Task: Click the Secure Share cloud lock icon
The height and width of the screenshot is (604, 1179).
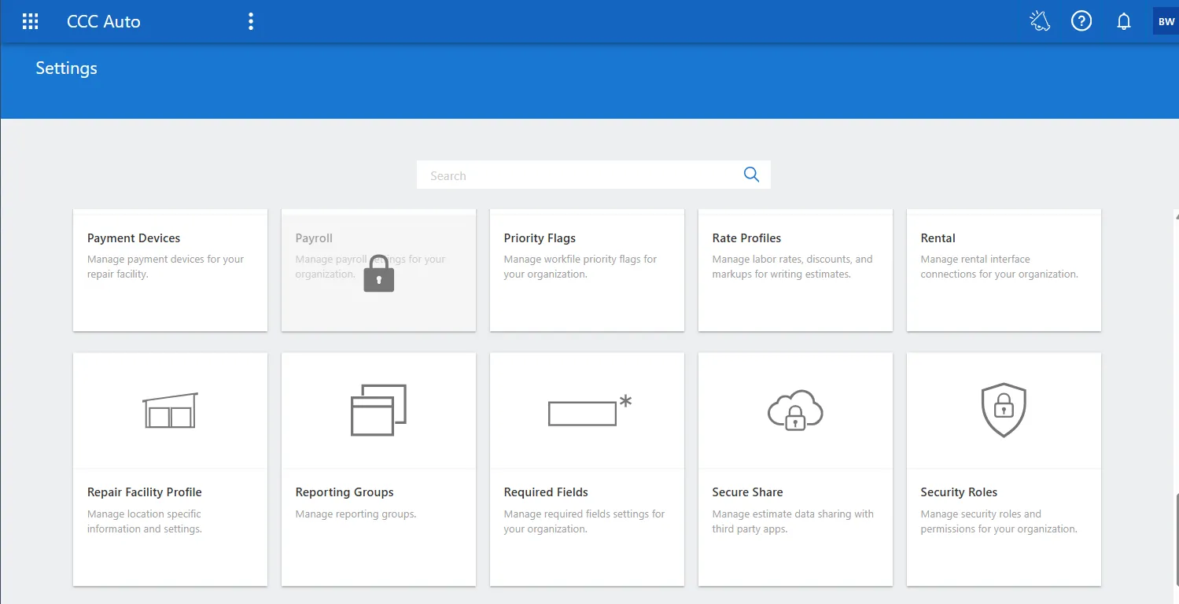Action: [x=795, y=410]
